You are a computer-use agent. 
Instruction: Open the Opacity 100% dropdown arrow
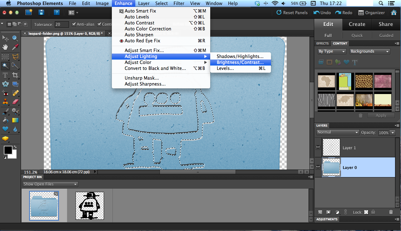[x=393, y=133]
